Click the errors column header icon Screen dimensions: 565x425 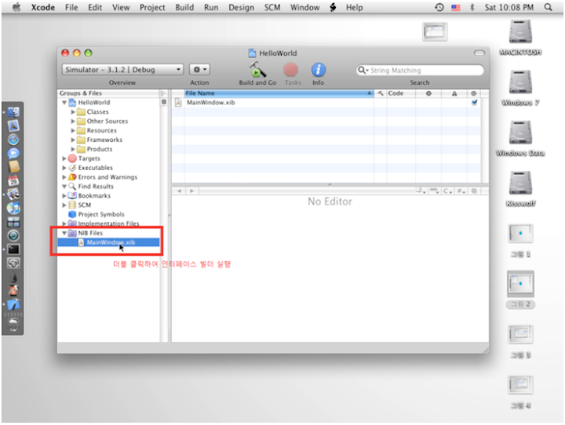click(428, 93)
